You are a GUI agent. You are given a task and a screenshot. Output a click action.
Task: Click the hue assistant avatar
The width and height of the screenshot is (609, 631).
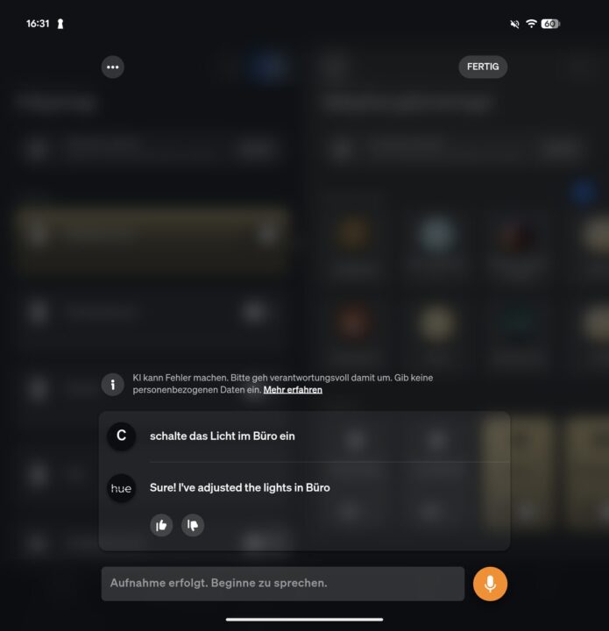tap(121, 488)
